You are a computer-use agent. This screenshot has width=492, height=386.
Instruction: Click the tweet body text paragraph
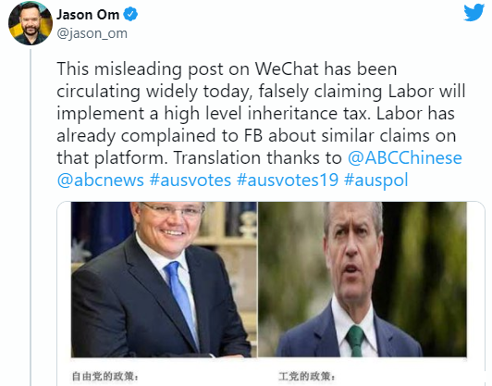pos(261,124)
